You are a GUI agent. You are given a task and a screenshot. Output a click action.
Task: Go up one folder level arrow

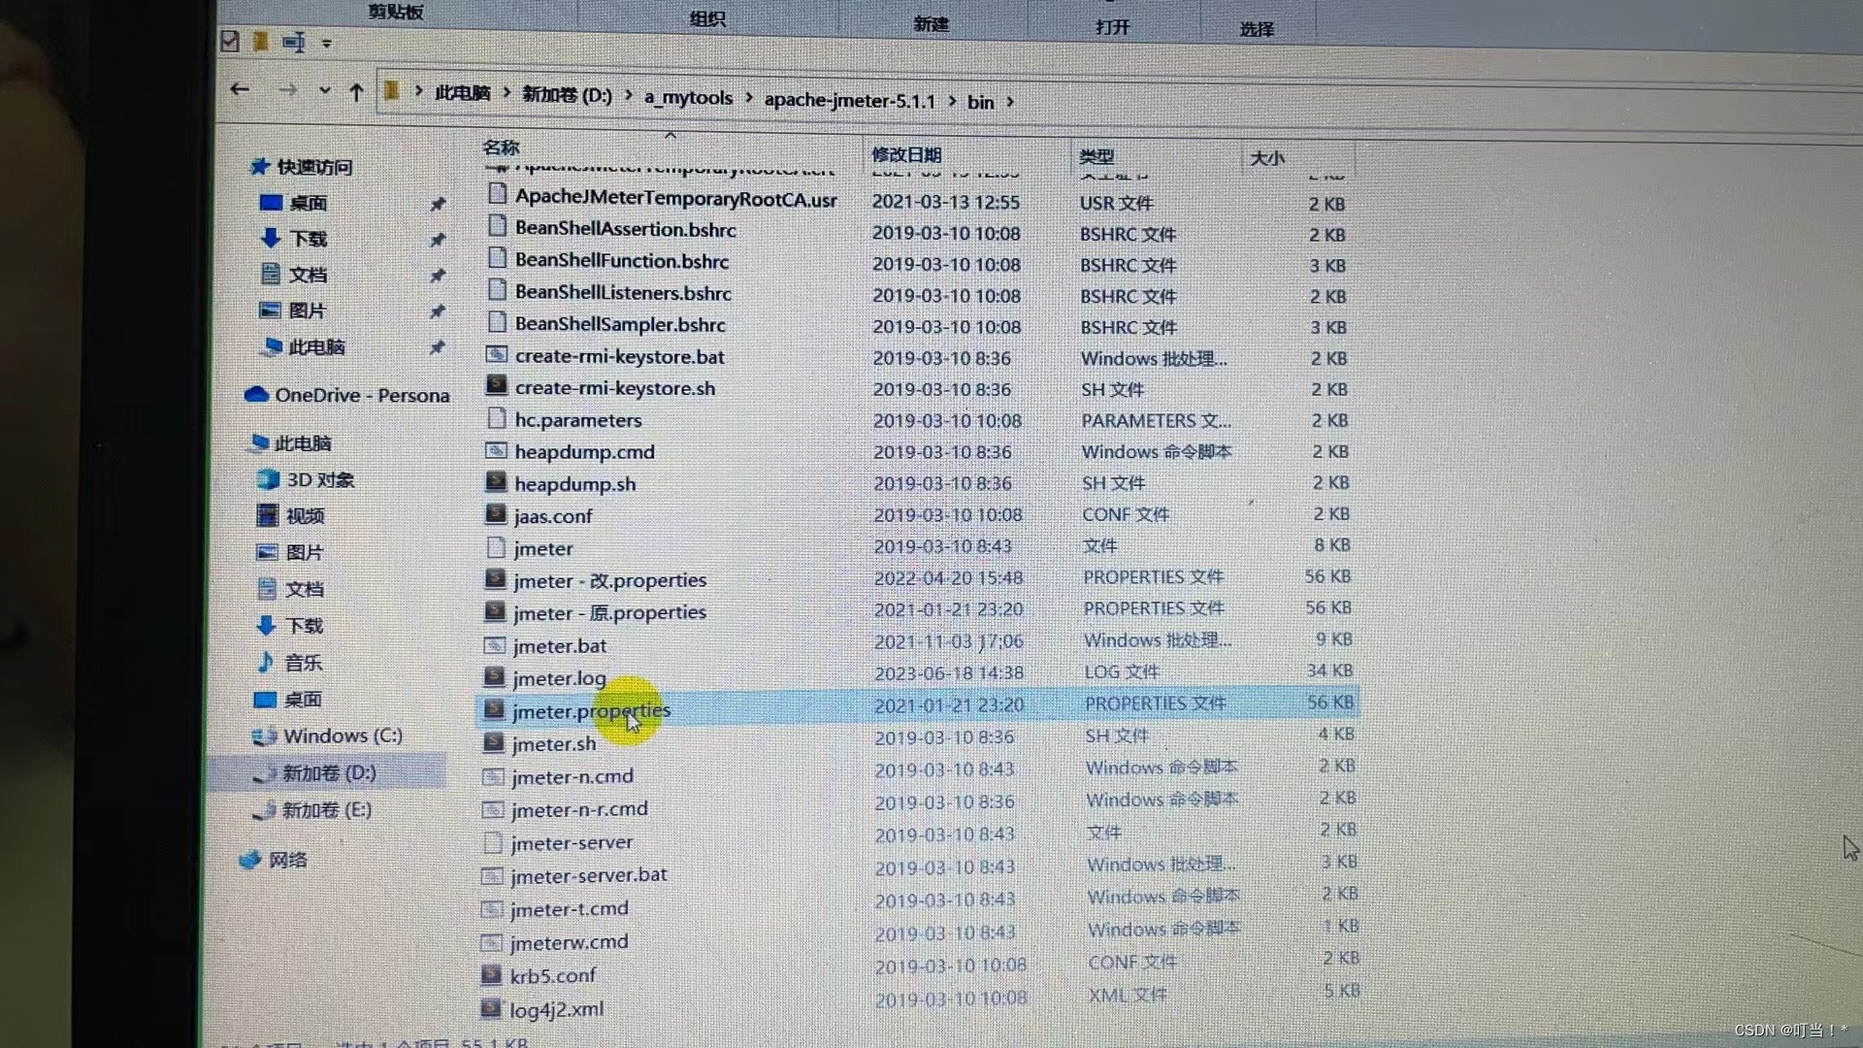pyautogui.click(x=356, y=92)
